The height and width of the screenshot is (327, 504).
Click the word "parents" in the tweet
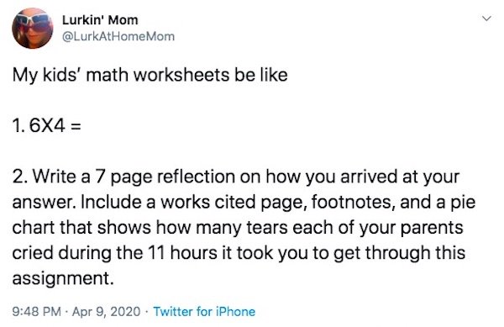432,228
